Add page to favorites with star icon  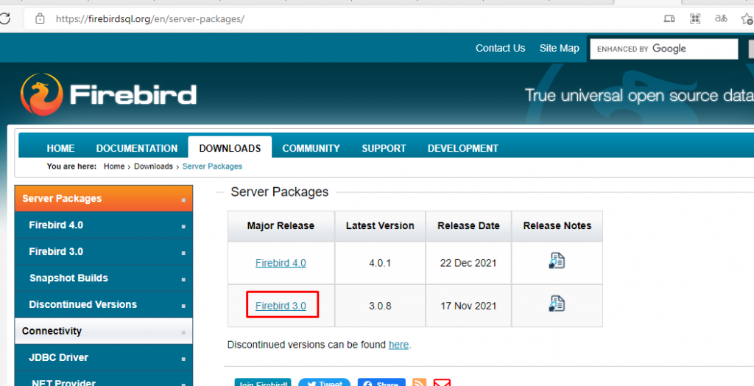click(747, 18)
